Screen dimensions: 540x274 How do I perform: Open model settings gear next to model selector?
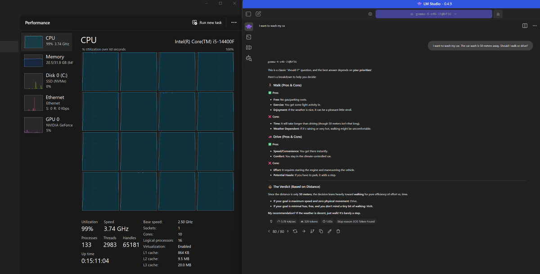click(x=370, y=14)
